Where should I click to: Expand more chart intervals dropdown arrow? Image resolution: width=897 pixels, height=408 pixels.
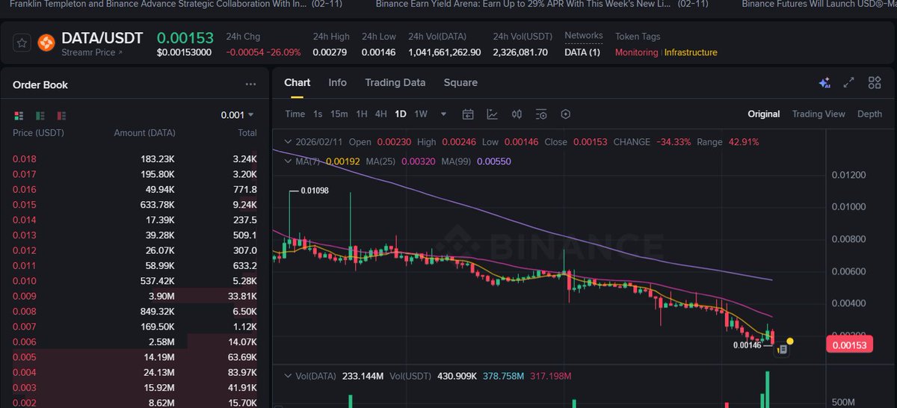444,114
